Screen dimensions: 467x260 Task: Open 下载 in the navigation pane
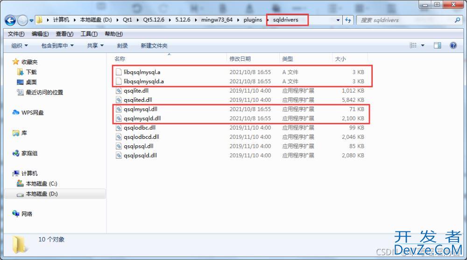tap(31, 72)
